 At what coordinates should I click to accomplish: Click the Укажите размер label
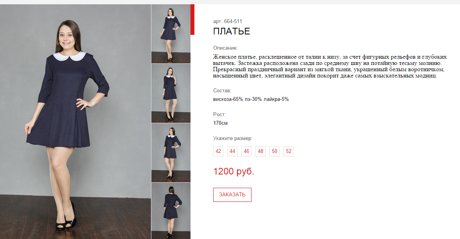pos(233,138)
